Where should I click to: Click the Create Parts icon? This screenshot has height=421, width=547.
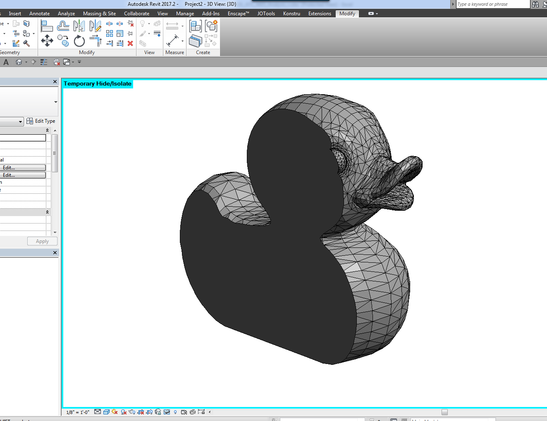point(195,41)
